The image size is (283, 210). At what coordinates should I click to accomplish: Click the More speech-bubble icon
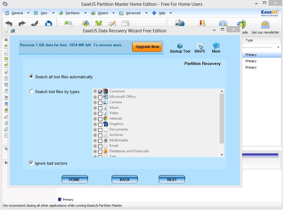pos(216,46)
